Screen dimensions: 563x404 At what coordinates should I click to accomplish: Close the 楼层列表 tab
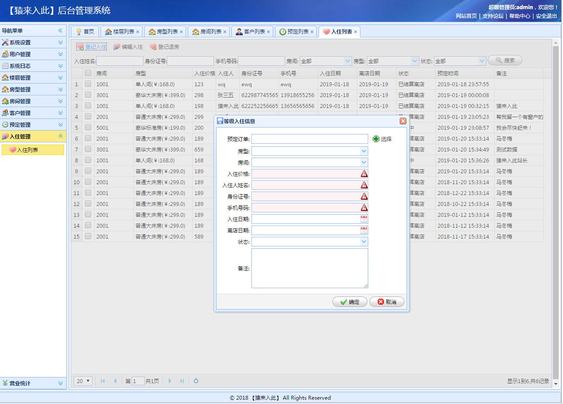[x=138, y=32]
